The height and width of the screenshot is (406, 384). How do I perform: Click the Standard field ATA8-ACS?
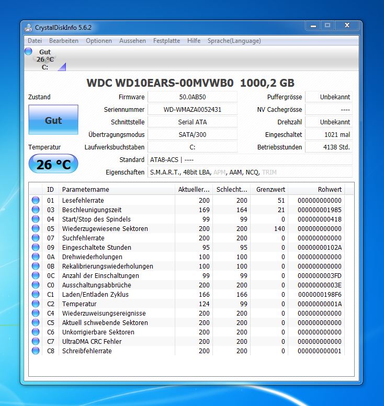250,159
